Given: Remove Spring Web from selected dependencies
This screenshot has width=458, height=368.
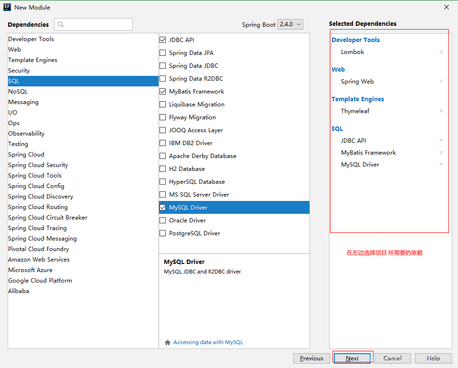Looking at the screenshot, I should (x=441, y=81).
